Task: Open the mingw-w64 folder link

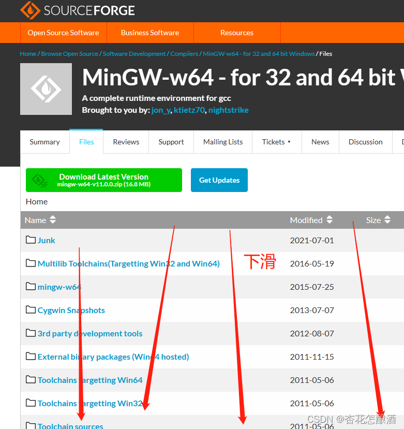Action: point(59,287)
